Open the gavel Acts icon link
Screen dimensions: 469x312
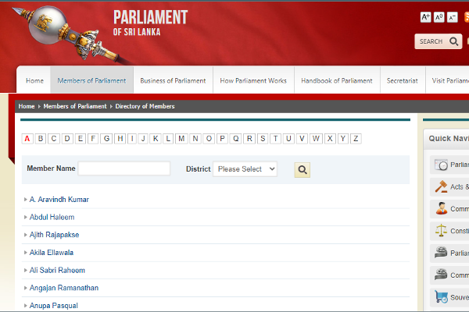pyautogui.click(x=441, y=186)
